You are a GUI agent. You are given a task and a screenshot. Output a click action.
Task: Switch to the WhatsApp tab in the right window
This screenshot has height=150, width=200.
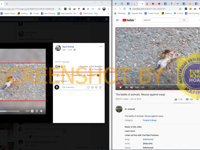[116, 4]
